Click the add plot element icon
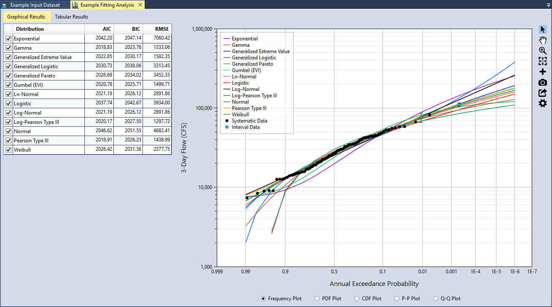The image size is (552, 307). click(x=543, y=72)
